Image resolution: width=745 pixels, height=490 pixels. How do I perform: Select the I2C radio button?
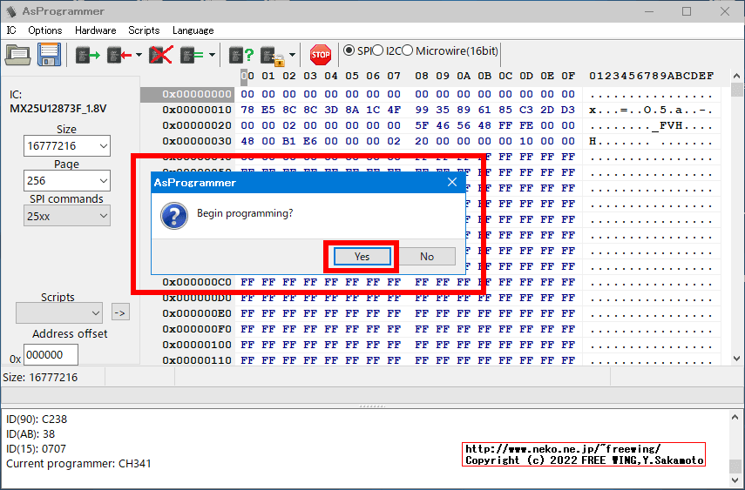coord(377,50)
